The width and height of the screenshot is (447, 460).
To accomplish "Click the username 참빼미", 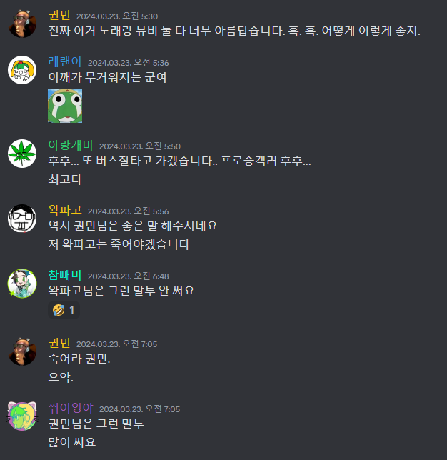I will click(65, 275).
